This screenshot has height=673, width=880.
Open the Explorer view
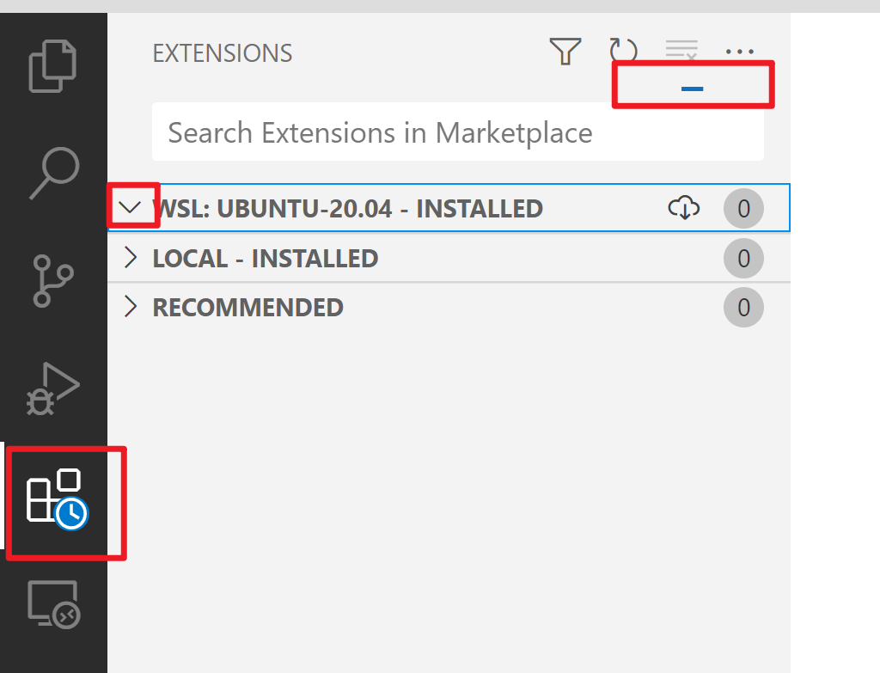point(53,64)
